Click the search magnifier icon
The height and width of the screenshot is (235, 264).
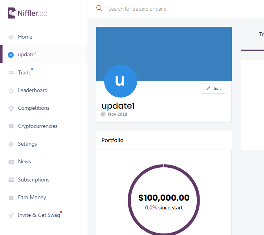pos(99,8)
